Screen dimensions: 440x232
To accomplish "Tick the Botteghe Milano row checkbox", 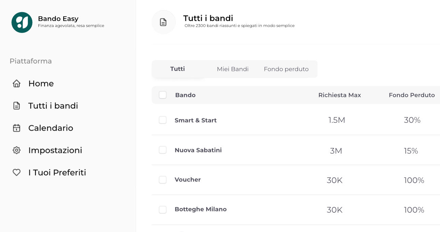I will pyautogui.click(x=163, y=210).
